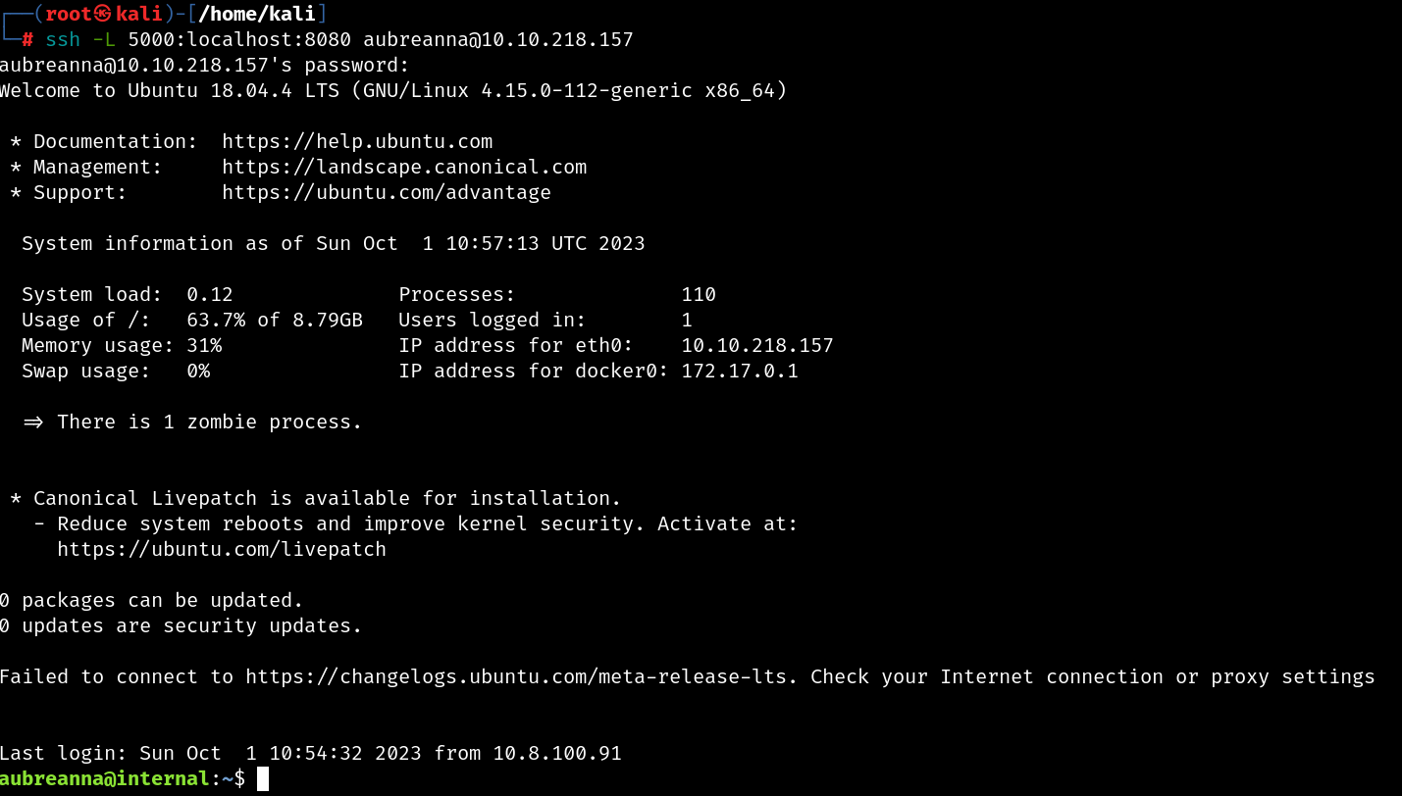Click the root username in Kali prompt
Viewport: 1402px width, 796px height.
click(69, 15)
